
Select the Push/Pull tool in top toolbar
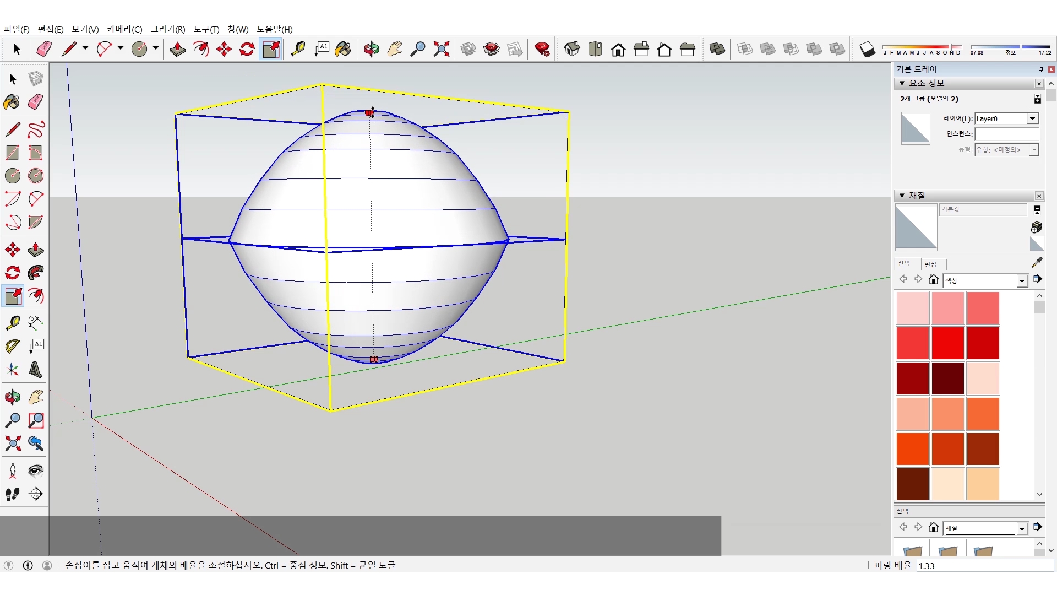point(177,50)
